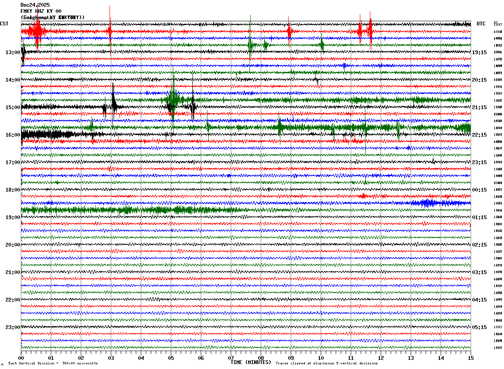Screen dimensions: 504x369
Task: Click the 20:15 UTC row label
Action: tap(479, 80)
